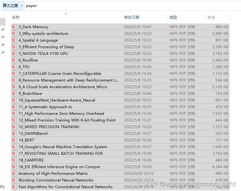Sort files by the 修改日期 column header
The width and height of the screenshot is (241, 191).
pyautogui.click(x=132, y=17)
